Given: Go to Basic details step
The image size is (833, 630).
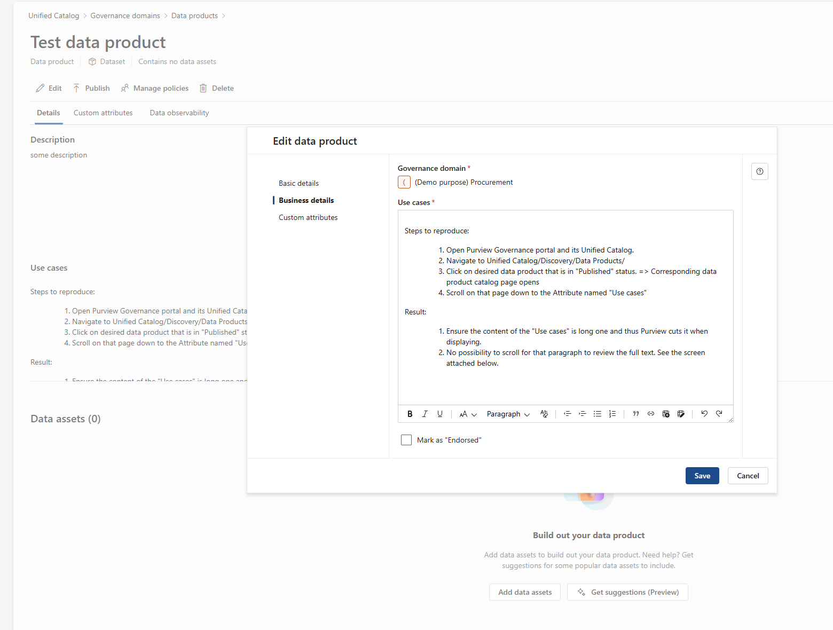Looking at the screenshot, I should [298, 183].
